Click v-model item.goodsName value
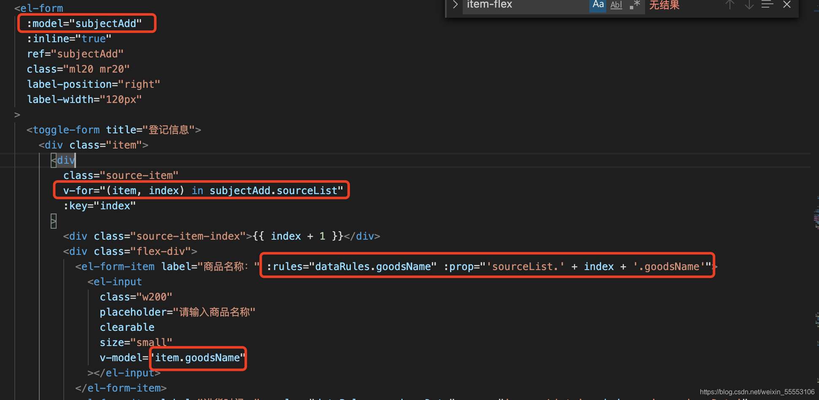 tap(198, 358)
